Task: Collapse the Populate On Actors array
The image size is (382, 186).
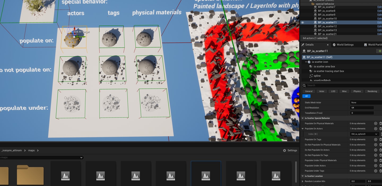Action: 303,129
